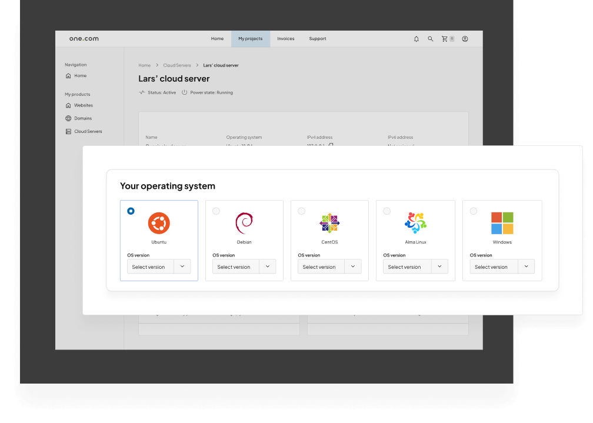Select the Windows radio button
Image resolution: width=593 pixels, height=423 pixels.
[x=473, y=211]
